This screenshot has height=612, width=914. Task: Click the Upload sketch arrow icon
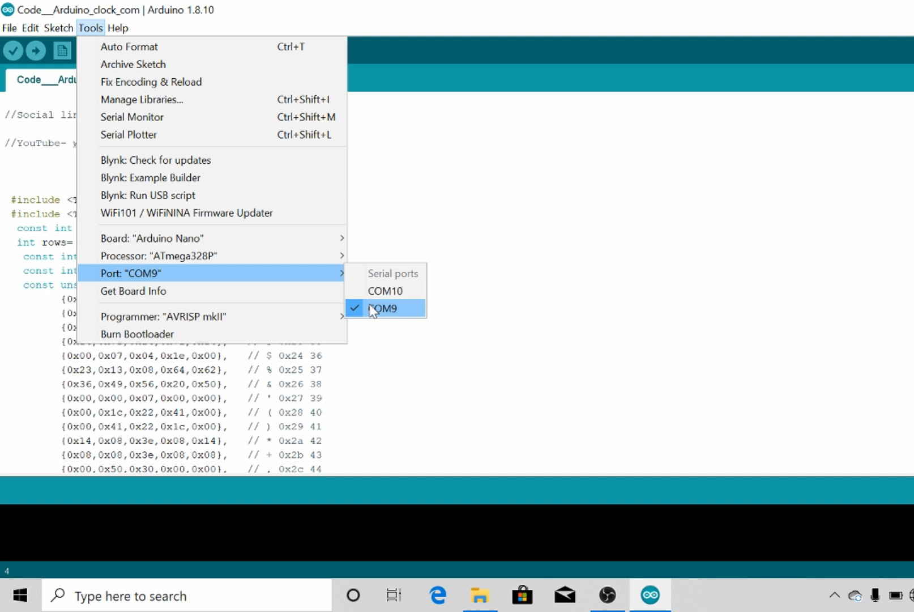[x=36, y=50]
